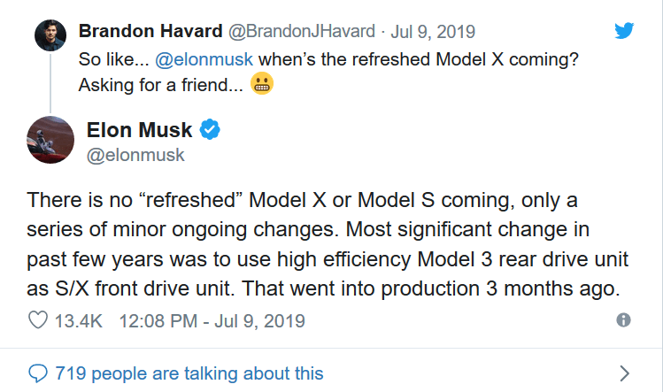Open the tweet info icon
Viewport: 663px width, 392px height.
click(624, 319)
